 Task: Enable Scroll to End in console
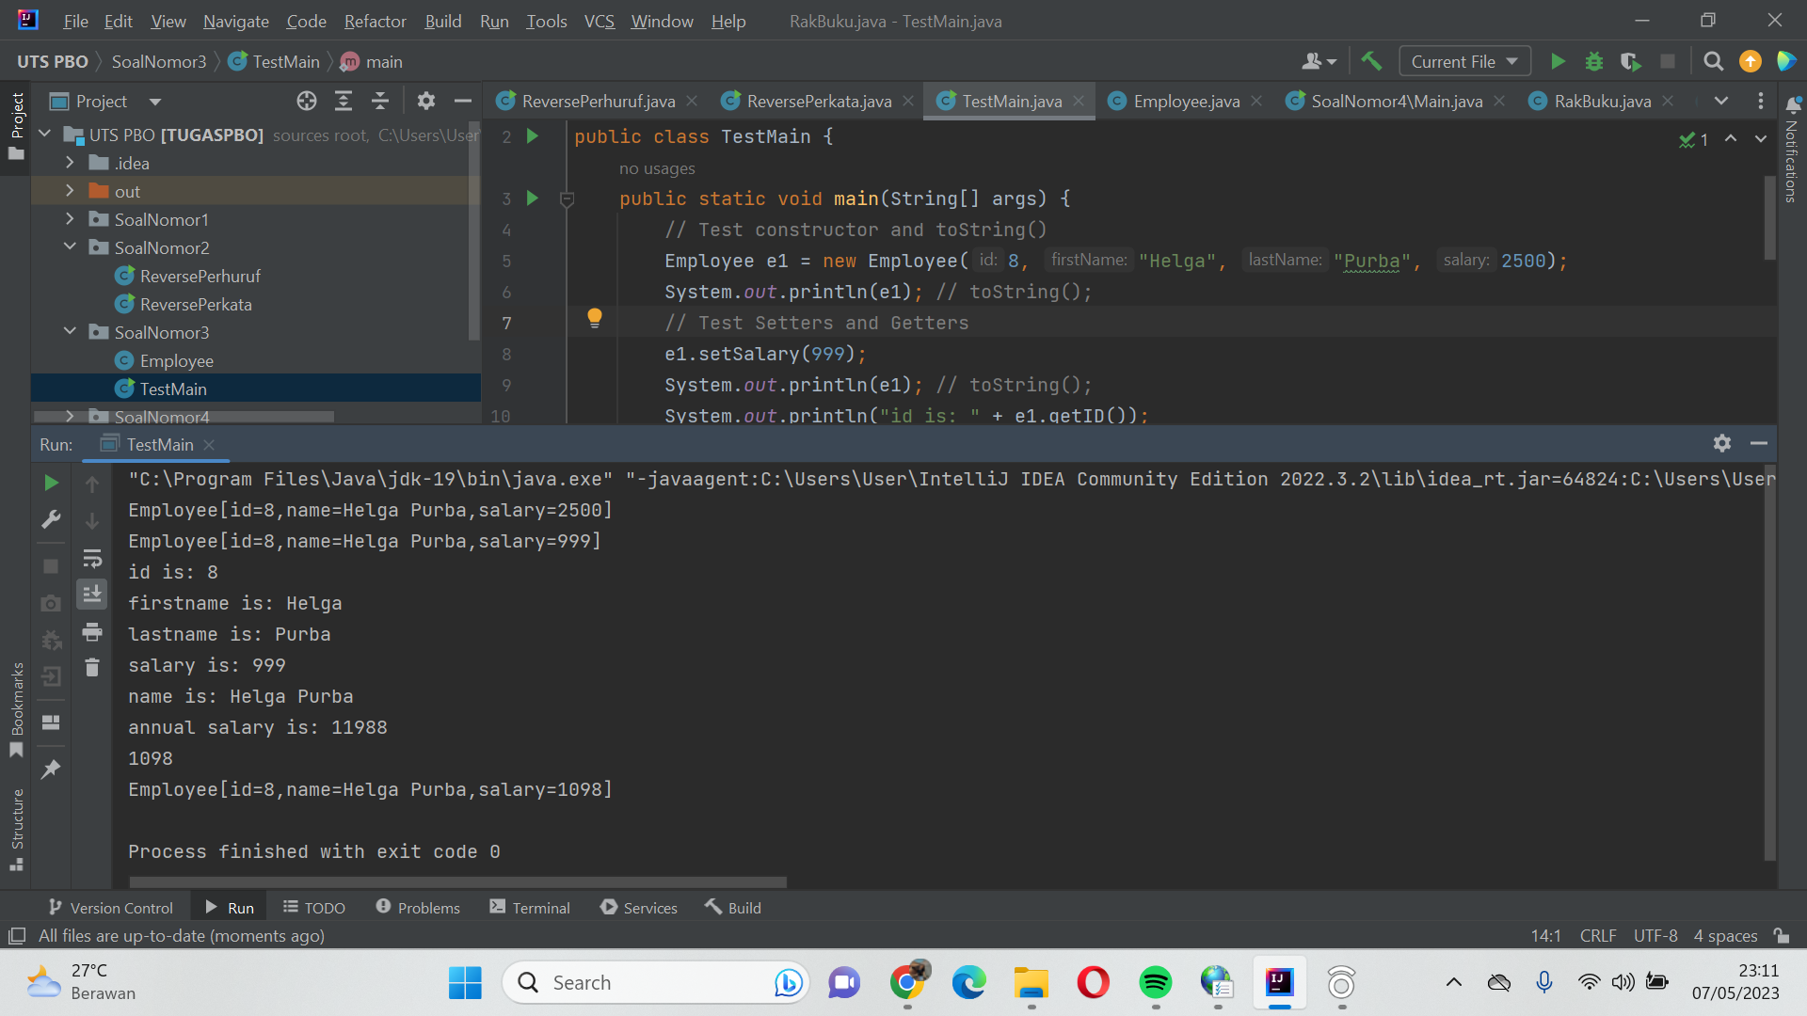(91, 594)
